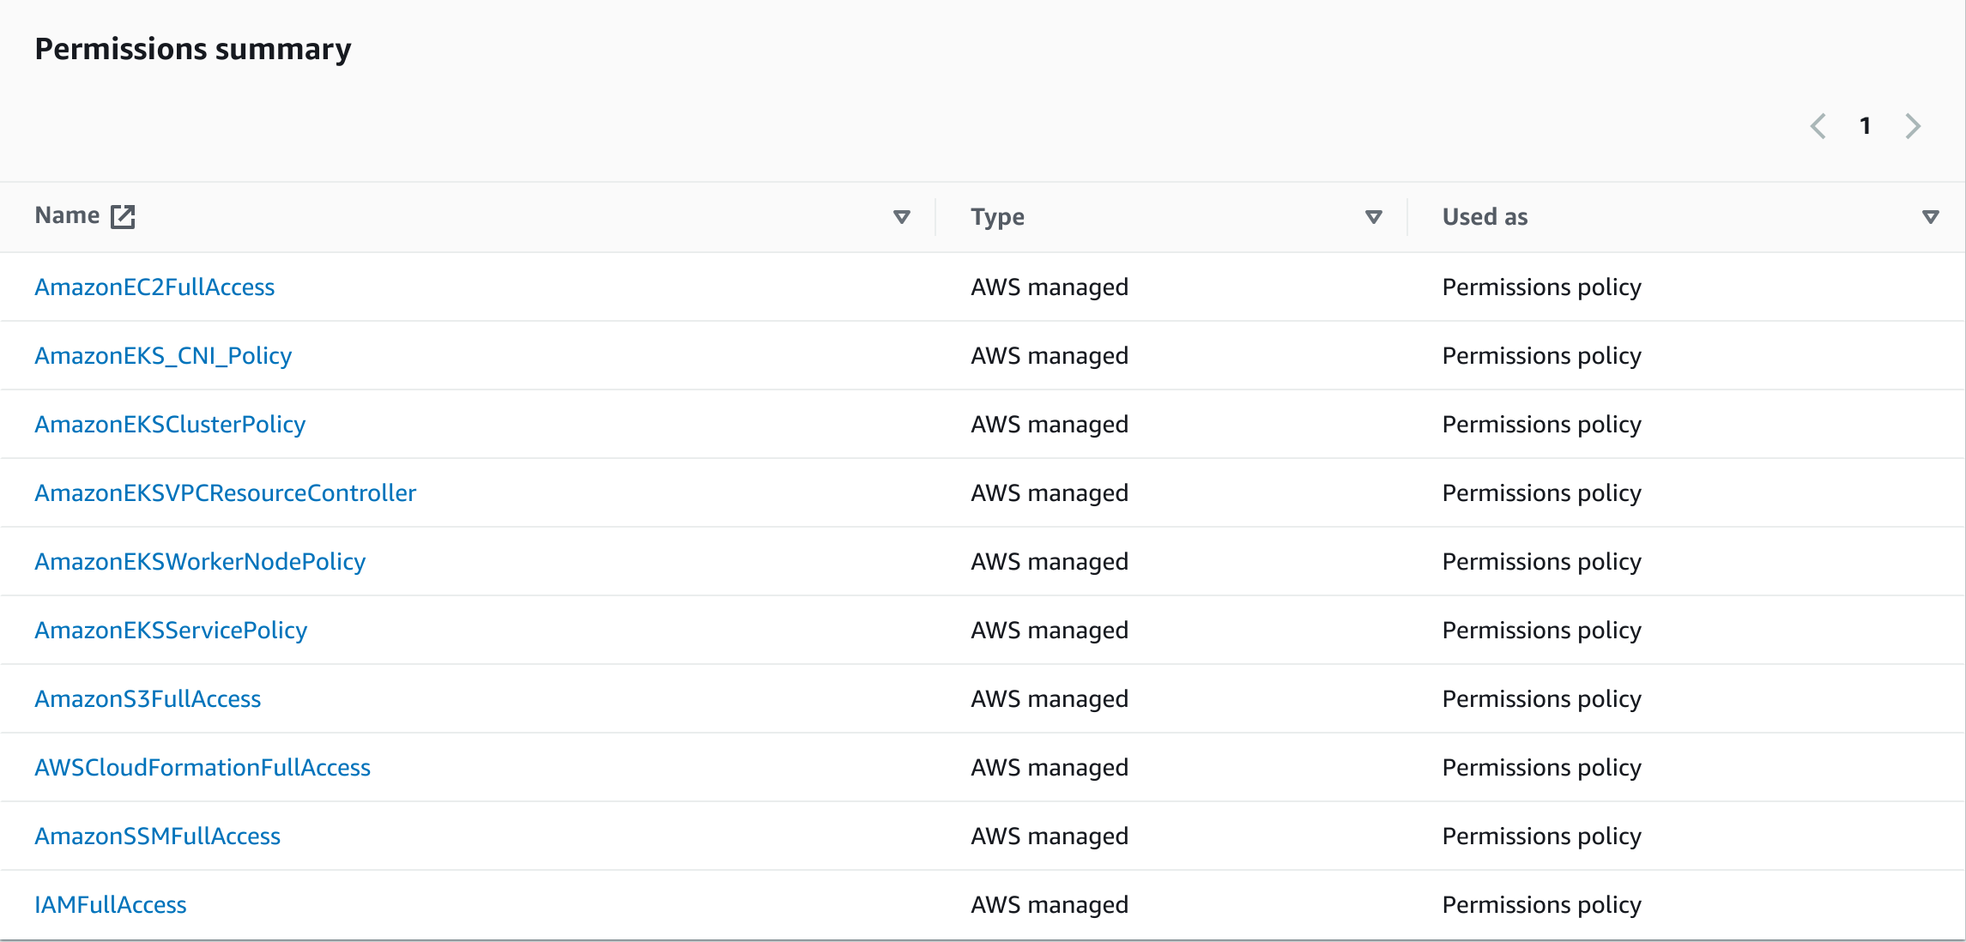This screenshot has height=942, width=1966.
Task: Open the AWSCloudFormationFullAccess policy link
Action: (x=203, y=767)
